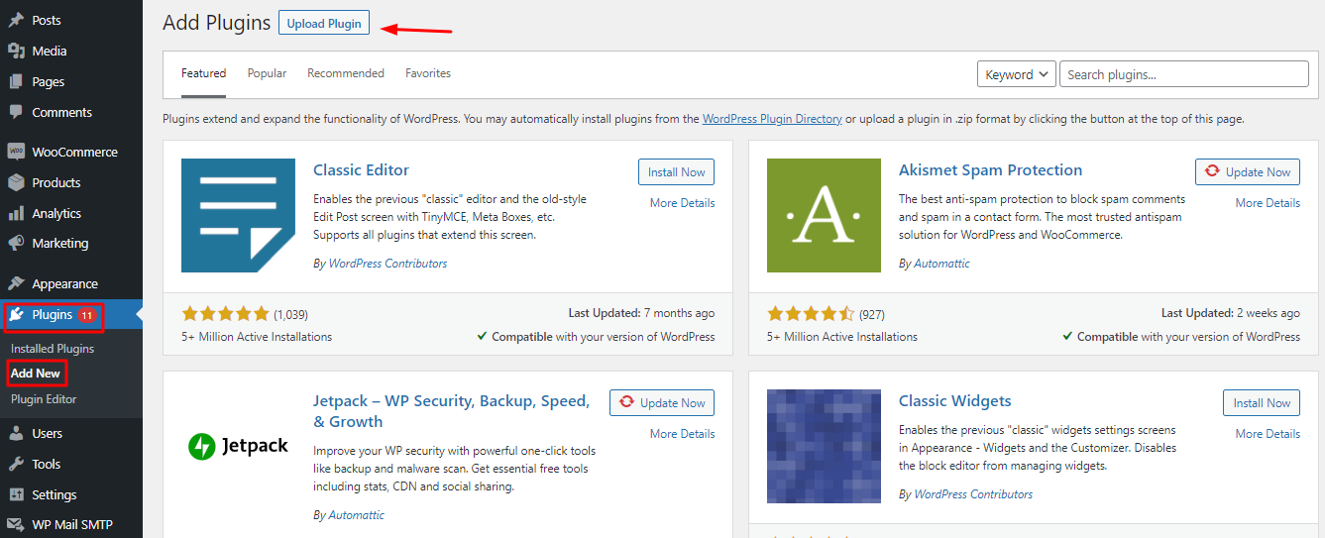Open the WordPress Plugin Directory link

click(x=772, y=119)
